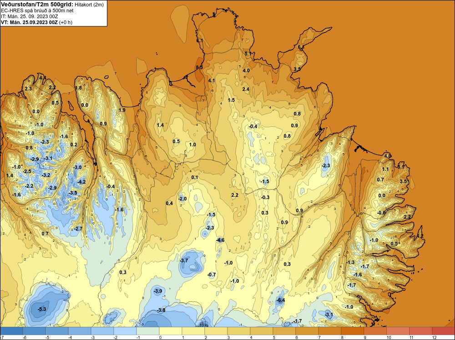This screenshot has width=455, height=340.
Task: Click the -4.6 temperature value on the map
Action: 220,240
